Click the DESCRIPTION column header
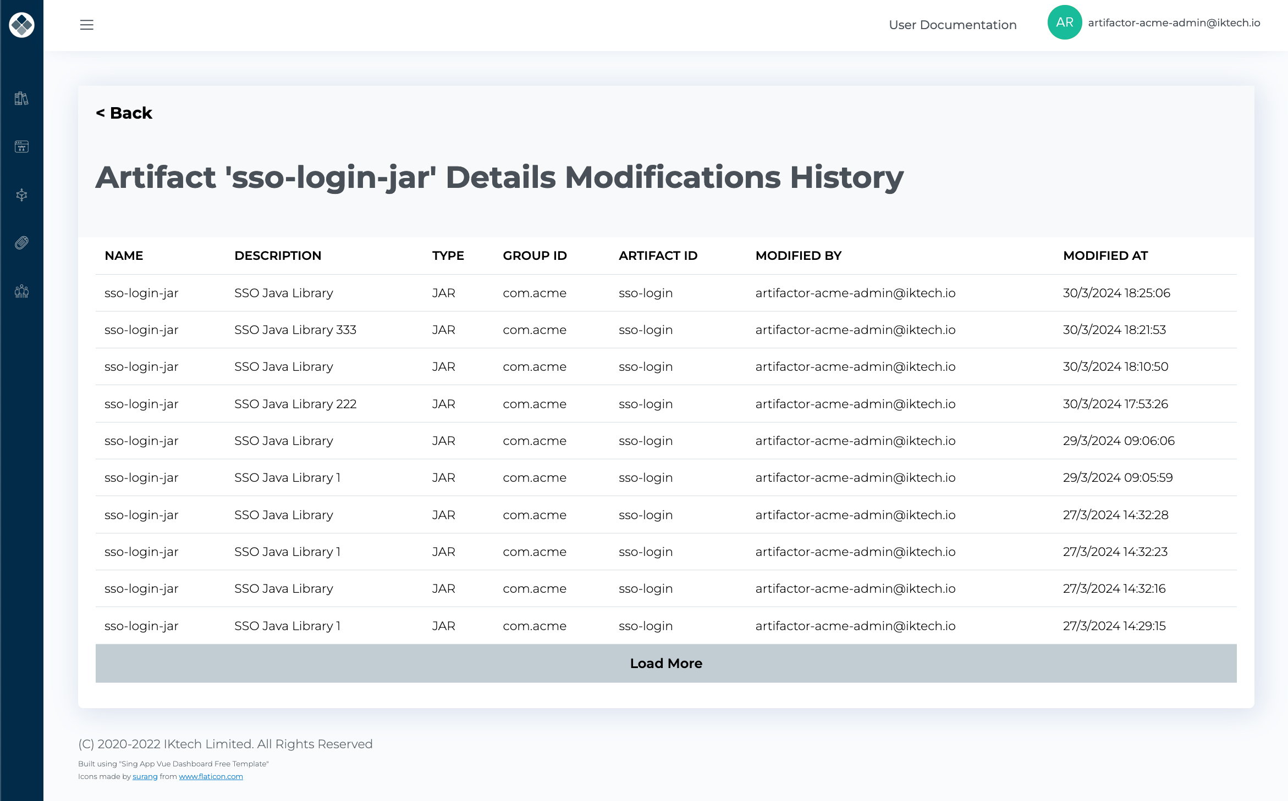1288x801 pixels. point(278,255)
